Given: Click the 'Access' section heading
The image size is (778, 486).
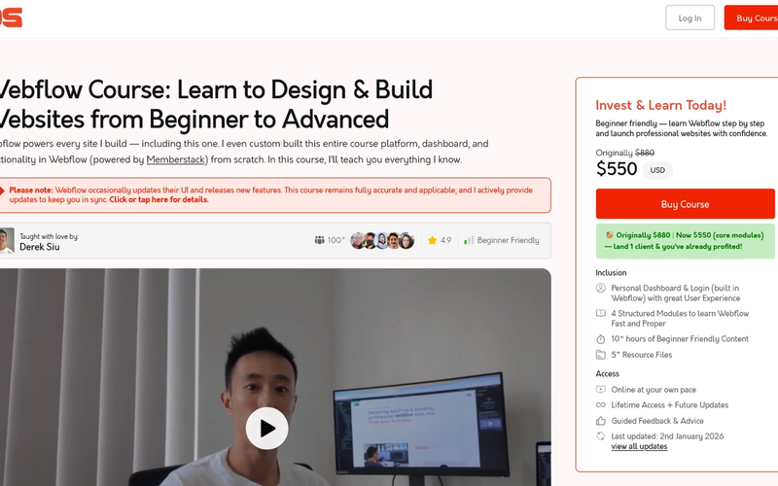Looking at the screenshot, I should (607, 374).
